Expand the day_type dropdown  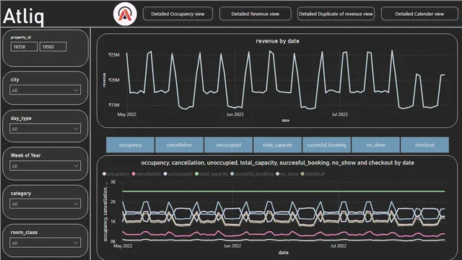pos(45,129)
